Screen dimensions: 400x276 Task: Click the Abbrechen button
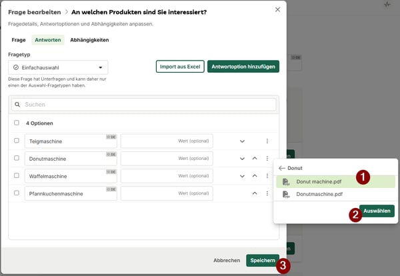click(x=227, y=261)
